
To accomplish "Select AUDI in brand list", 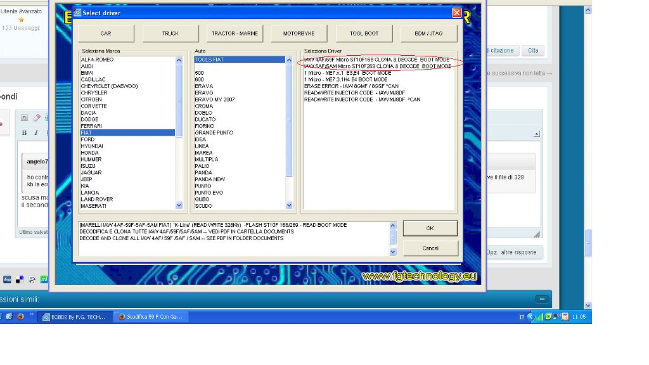I will pyautogui.click(x=87, y=66).
